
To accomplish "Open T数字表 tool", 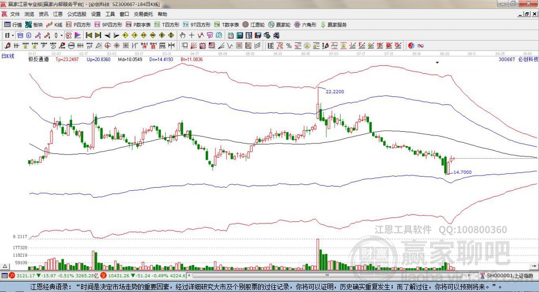I will pos(226,25).
